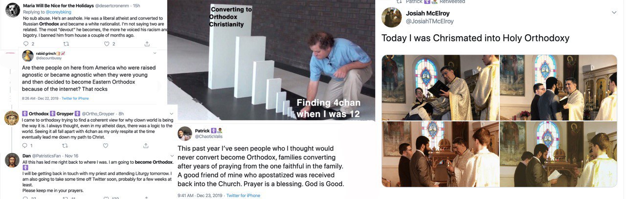Click Dan's profile avatar
The height and width of the screenshot is (199, 626).
click(x=11, y=160)
